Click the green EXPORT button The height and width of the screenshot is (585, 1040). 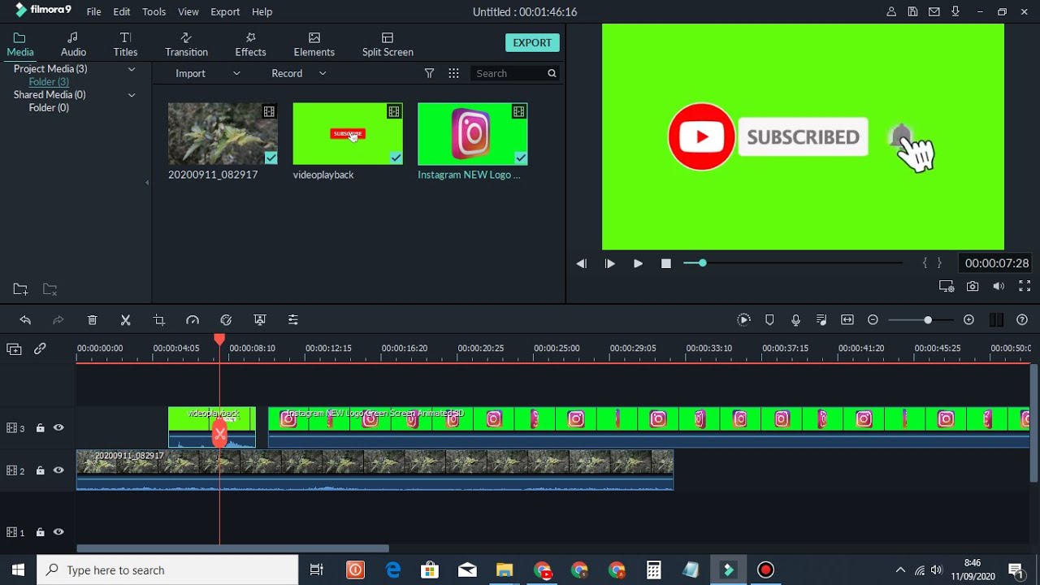(x=532, y=43)
